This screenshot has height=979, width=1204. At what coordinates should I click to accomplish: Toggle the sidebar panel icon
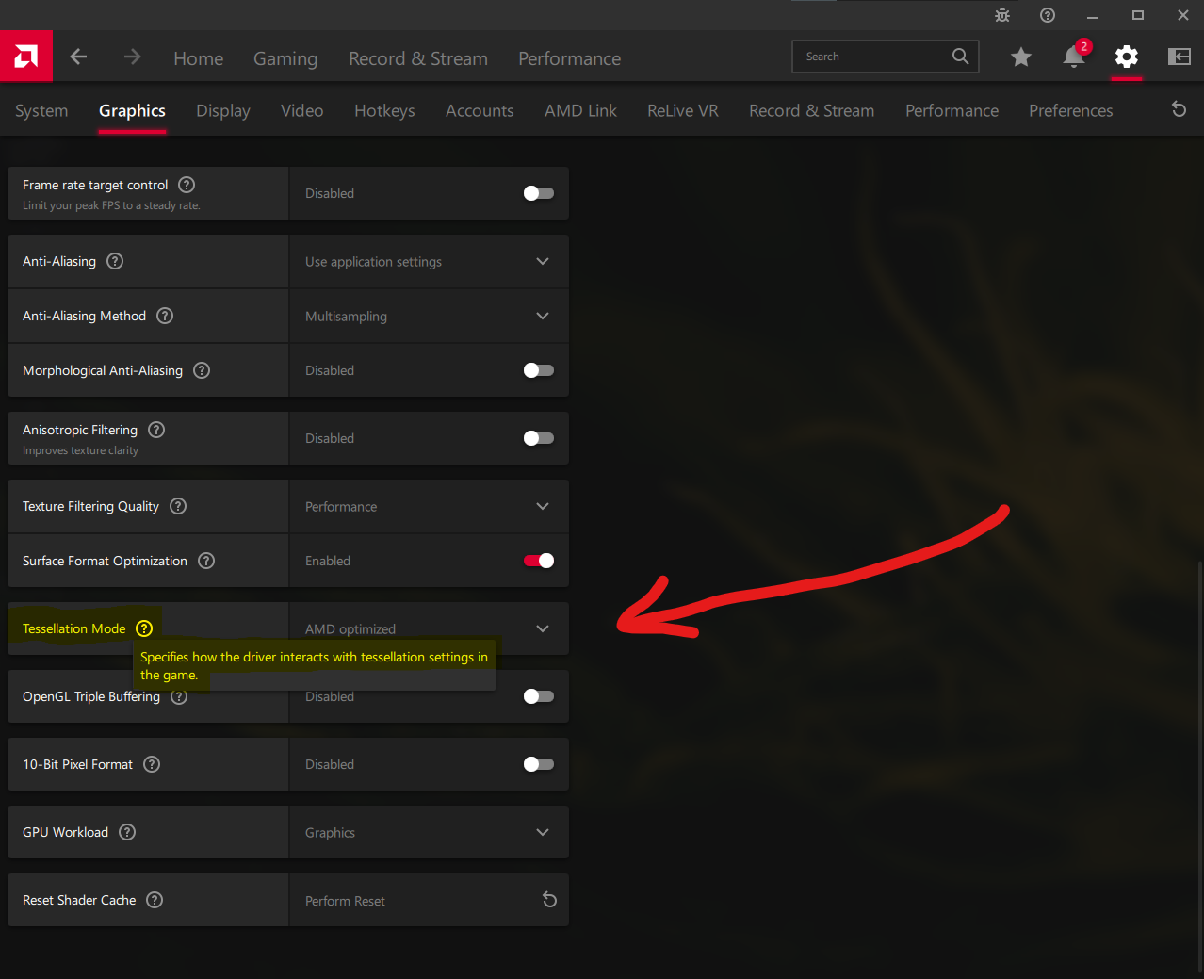tap(1180, 57)
